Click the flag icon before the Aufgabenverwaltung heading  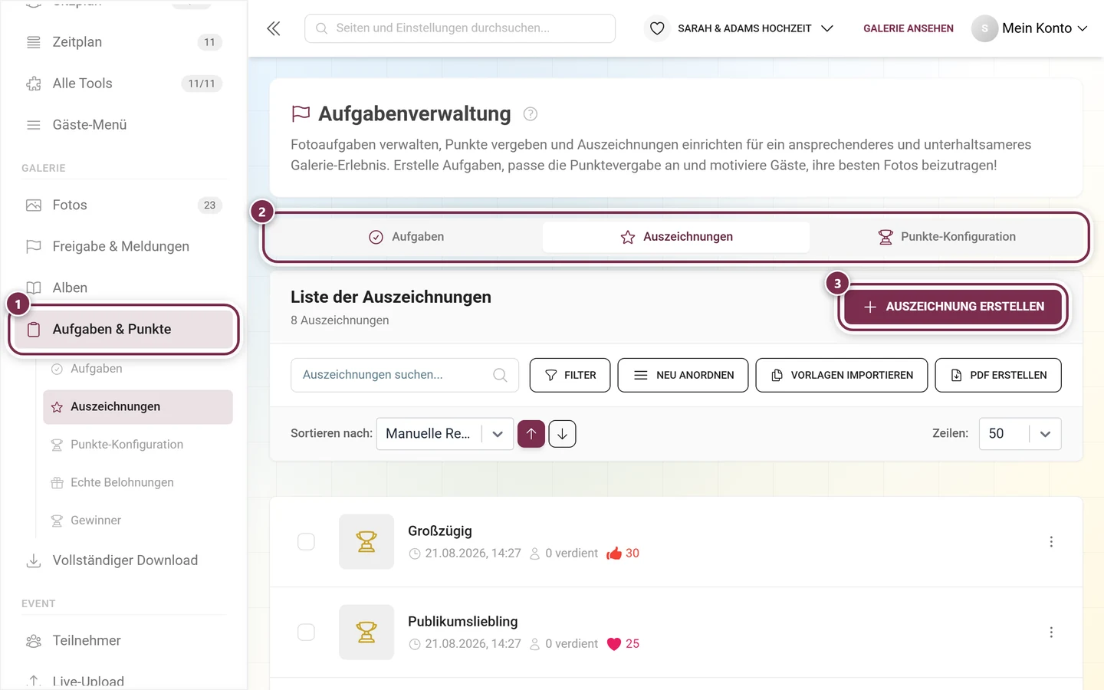(x=301, y=114)
